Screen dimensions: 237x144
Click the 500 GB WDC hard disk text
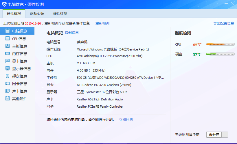click(120, 78)
